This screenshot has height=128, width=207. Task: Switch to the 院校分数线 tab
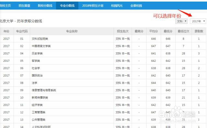point(45,6)
